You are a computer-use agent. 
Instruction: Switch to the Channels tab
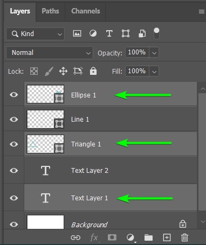(x=86, y=11)
